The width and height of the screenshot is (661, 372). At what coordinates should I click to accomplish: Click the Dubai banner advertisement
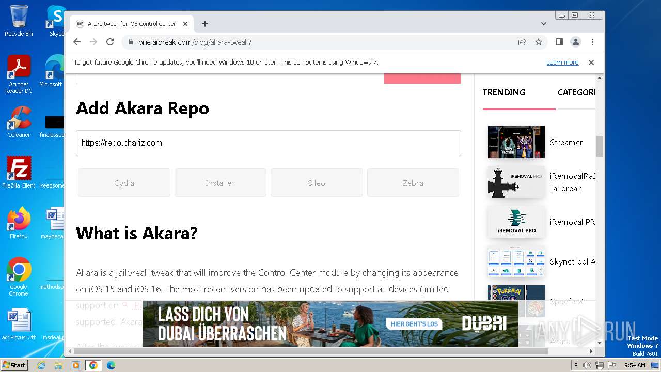(330, 324)
